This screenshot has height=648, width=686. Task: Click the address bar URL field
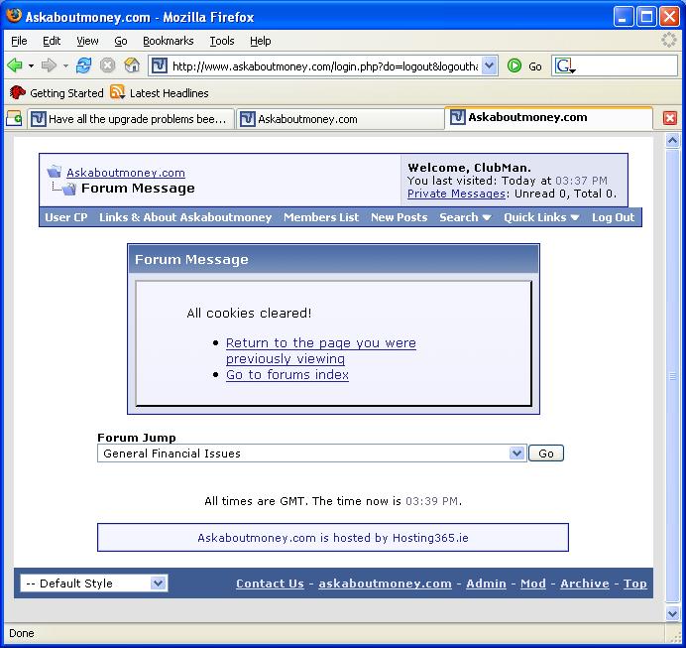pyautogui.click(x=324, y=66)
